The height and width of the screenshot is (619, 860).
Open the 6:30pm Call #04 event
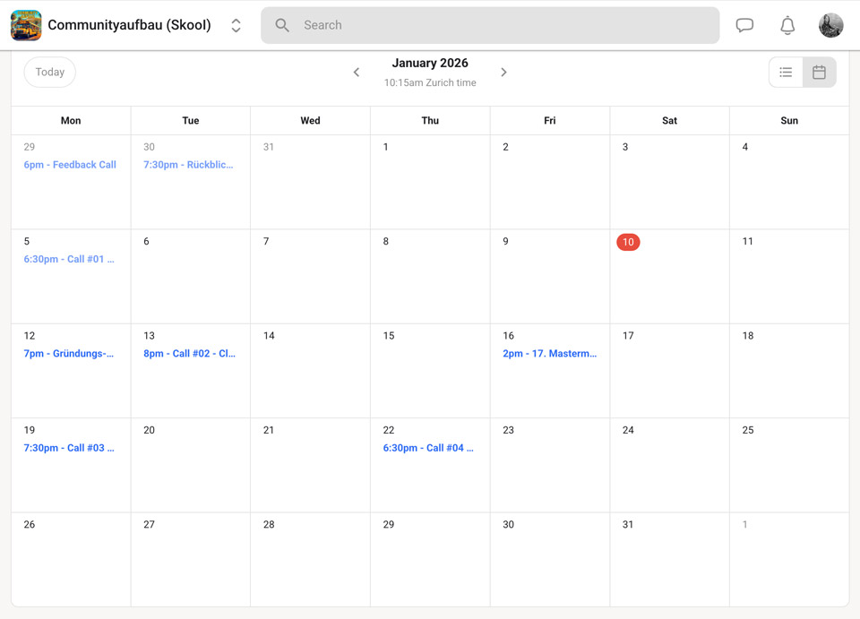428,448
